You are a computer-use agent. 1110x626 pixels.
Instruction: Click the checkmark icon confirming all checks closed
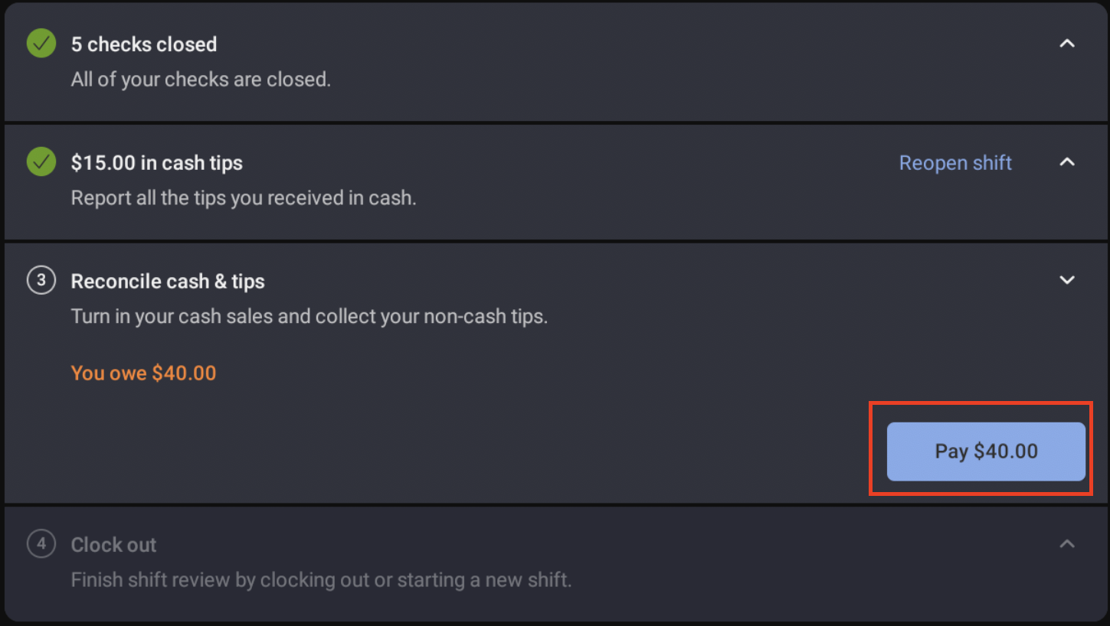[41, 44]
